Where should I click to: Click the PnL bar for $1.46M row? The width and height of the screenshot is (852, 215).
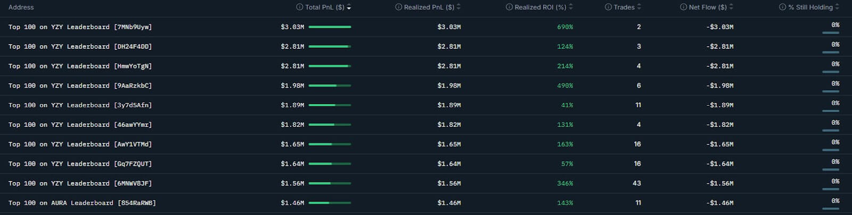click(x=330, y=203)
